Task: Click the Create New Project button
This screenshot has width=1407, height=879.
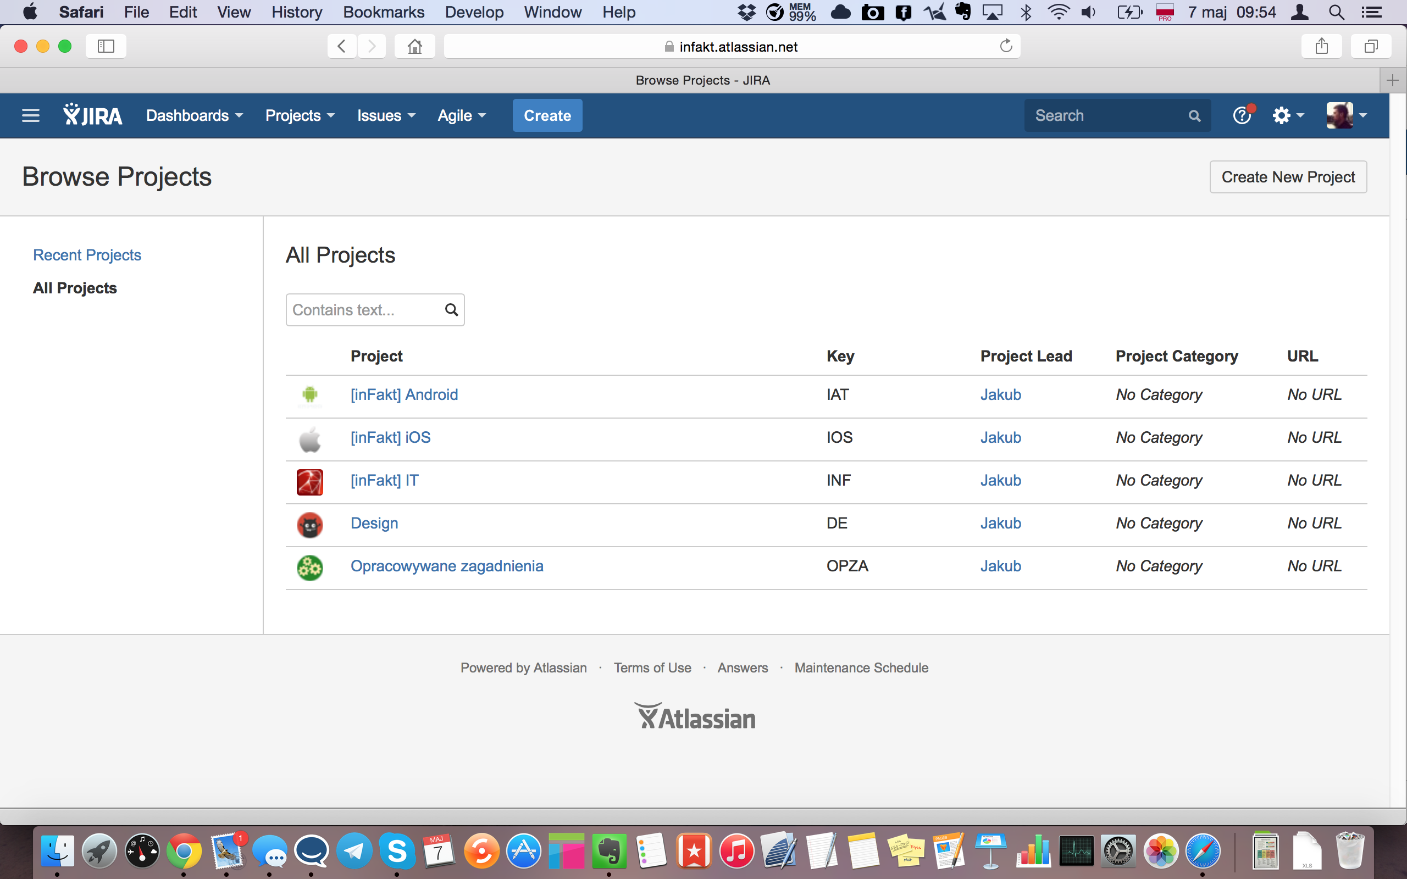Action: (1288, 177)
